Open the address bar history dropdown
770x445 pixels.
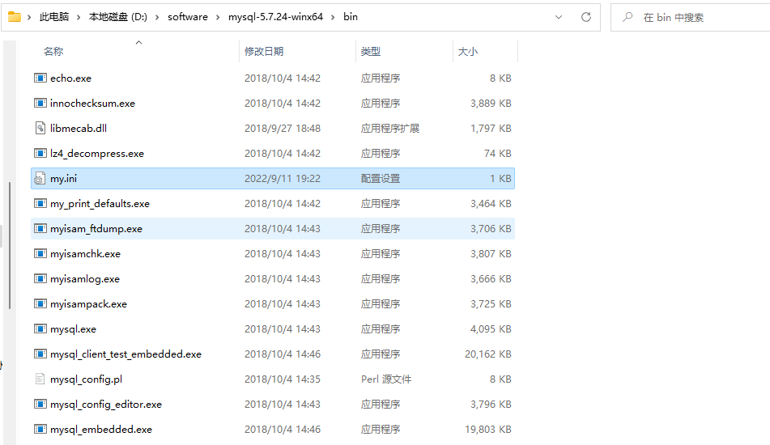coord(559,17)
